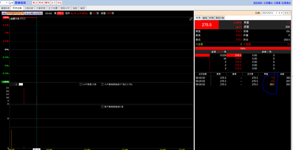Click the highlighted 275.5 bid price cell

pos(234,55)
